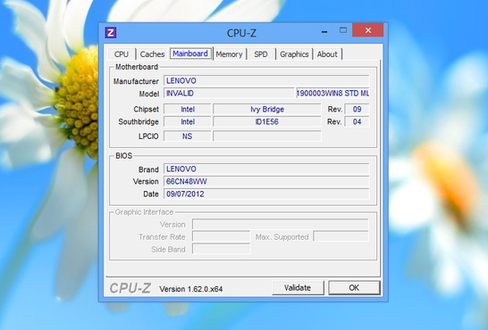Screen dimensions: 488x330
Task: Click the Chipset vendor field Intel
Action: (188, 110)
